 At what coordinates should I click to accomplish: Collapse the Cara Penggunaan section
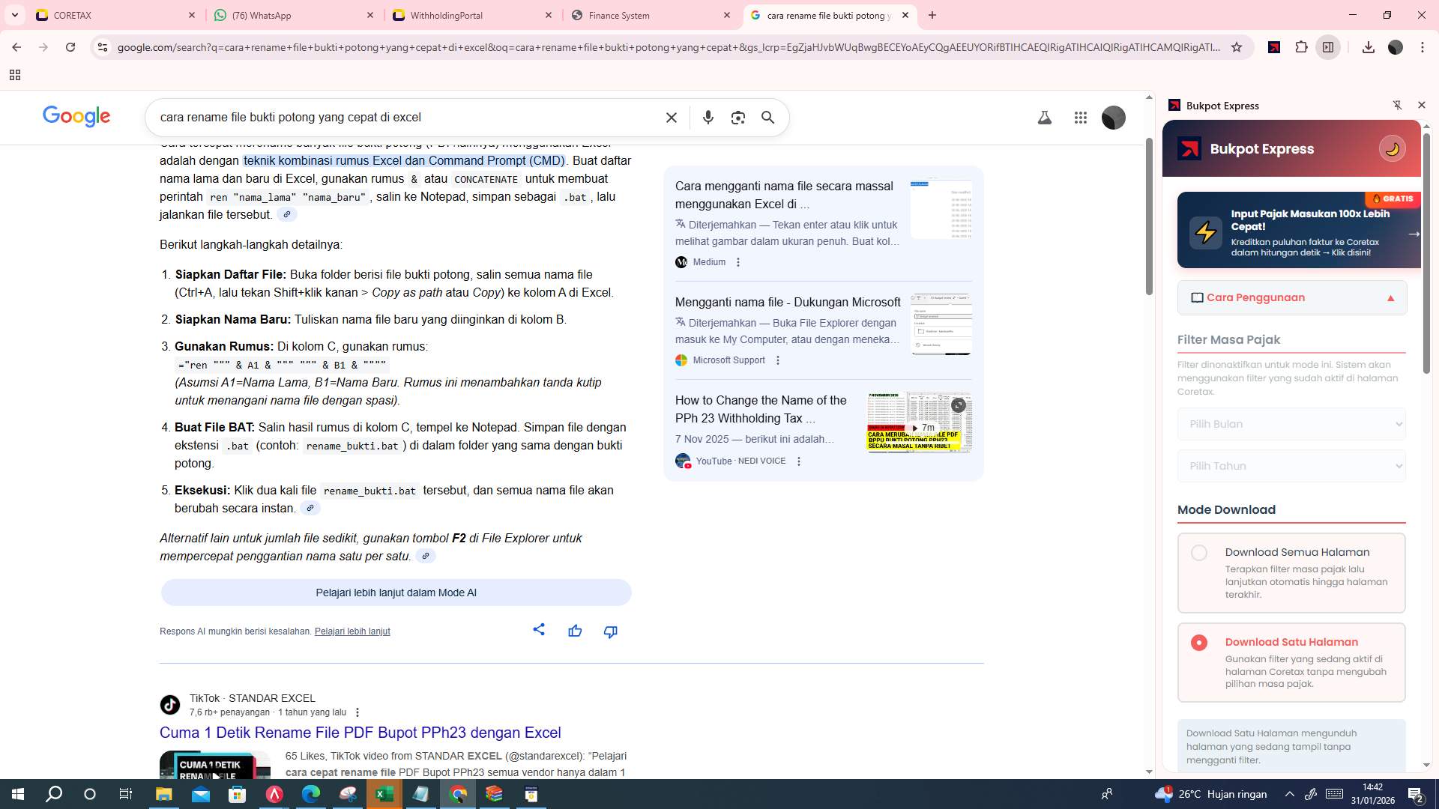[x=1390, y=297]
